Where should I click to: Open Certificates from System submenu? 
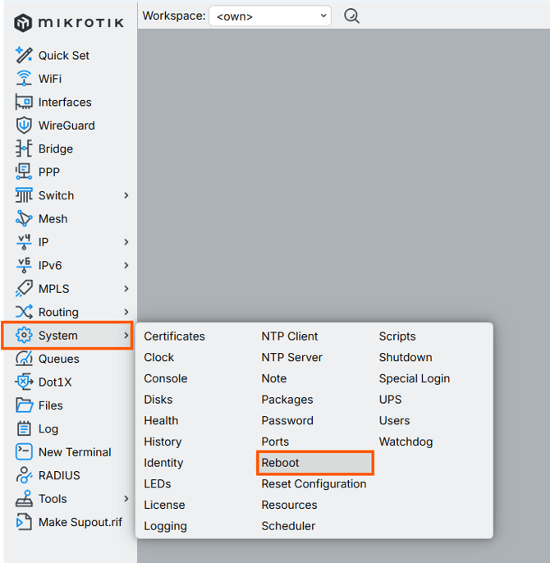tap(174, 336)
